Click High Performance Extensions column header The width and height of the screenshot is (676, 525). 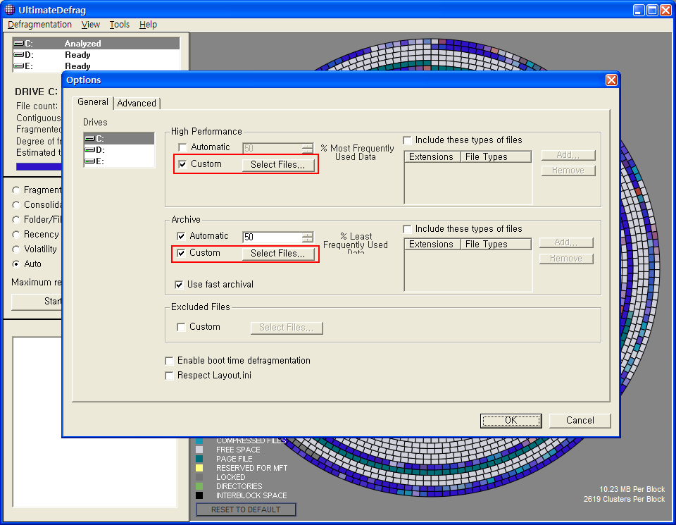[x=432, y=157]
